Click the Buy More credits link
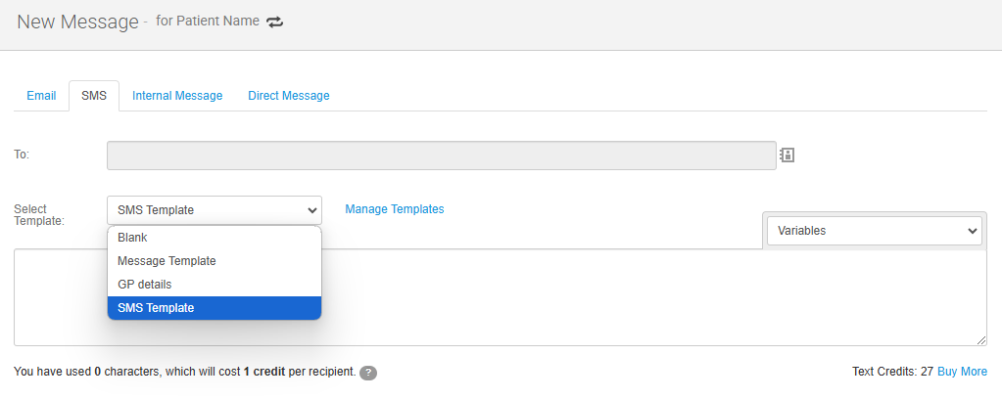This screenshot has height=400, width=1002. coord(962,372)
